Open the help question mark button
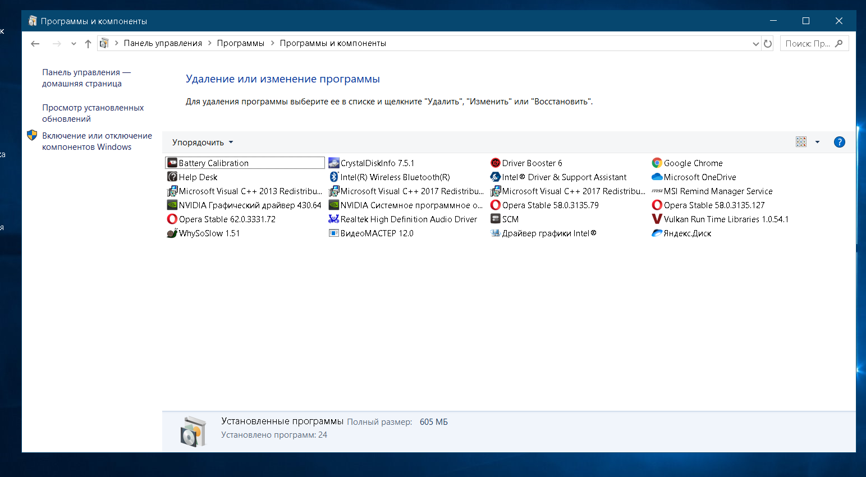 tap(840, 142)
